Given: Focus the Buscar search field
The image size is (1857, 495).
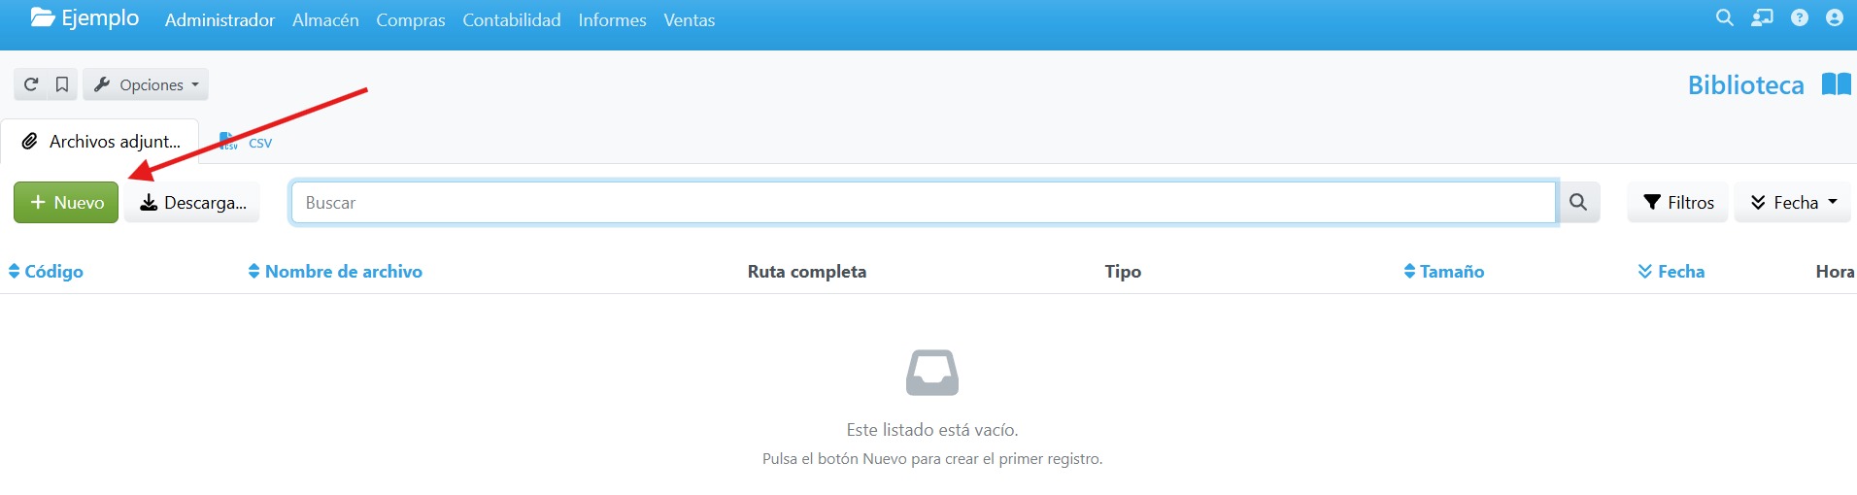Looking at the screenshot, I should click(924, 203).
